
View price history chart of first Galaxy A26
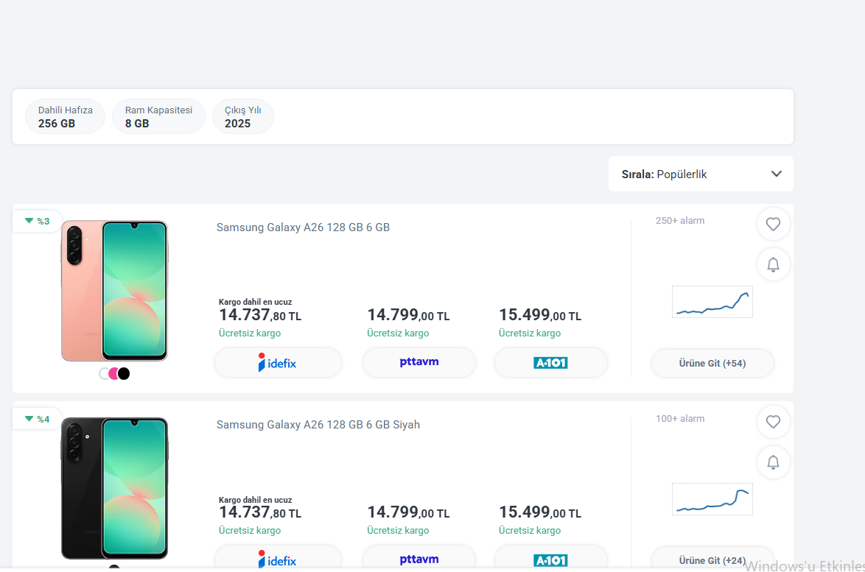coord(712,302)
